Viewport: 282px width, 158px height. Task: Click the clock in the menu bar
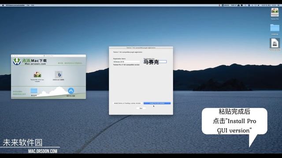tap(269, 5)
